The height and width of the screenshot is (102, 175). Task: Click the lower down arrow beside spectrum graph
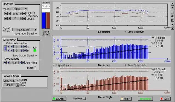[172, 28]
